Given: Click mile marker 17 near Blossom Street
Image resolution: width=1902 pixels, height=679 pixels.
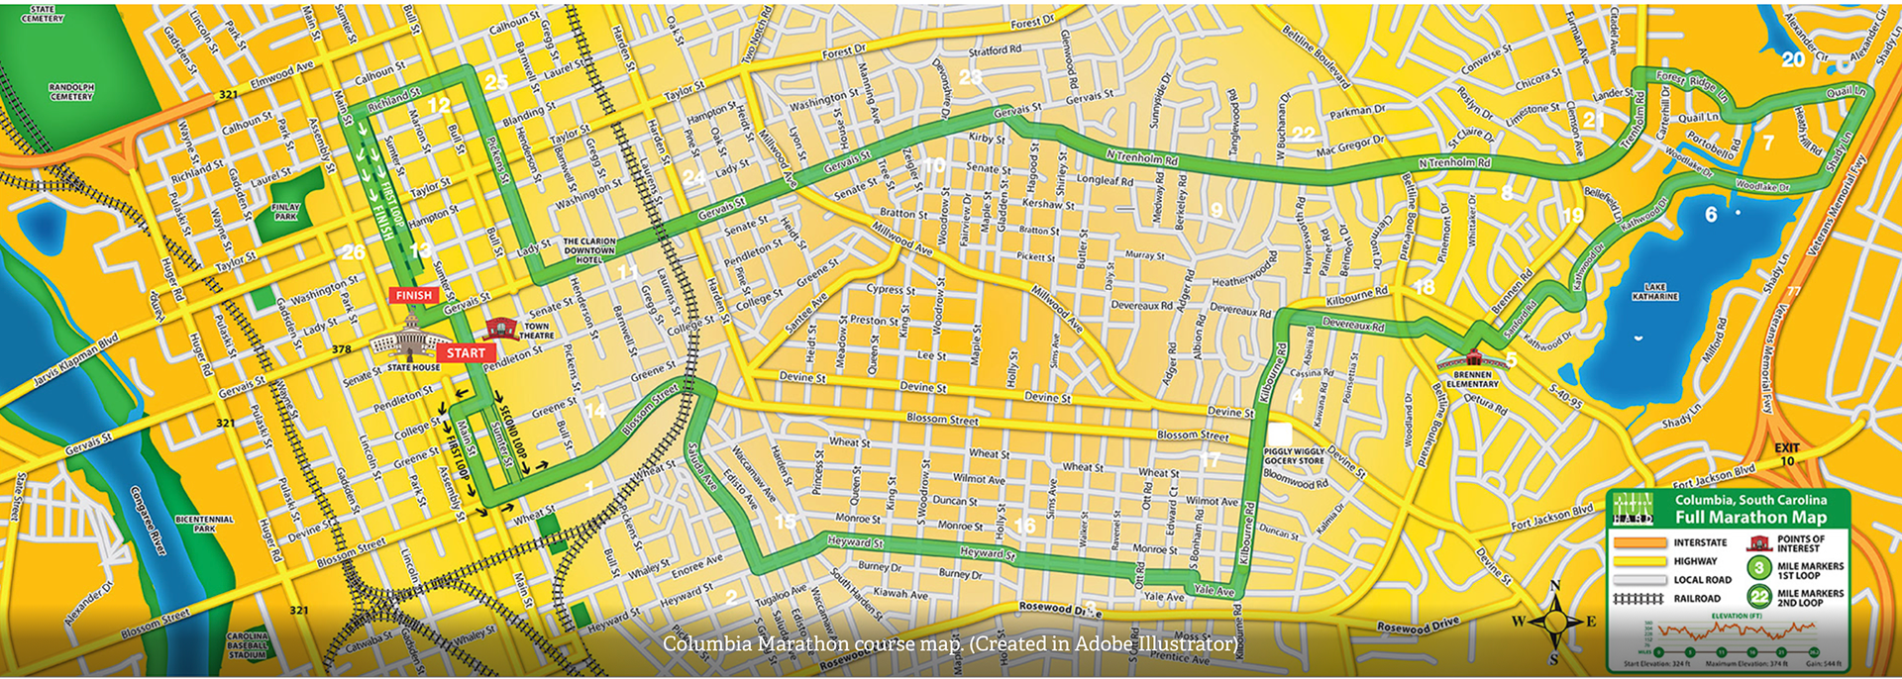Looking at the screenshot, I should click(x=1211, y=460).
